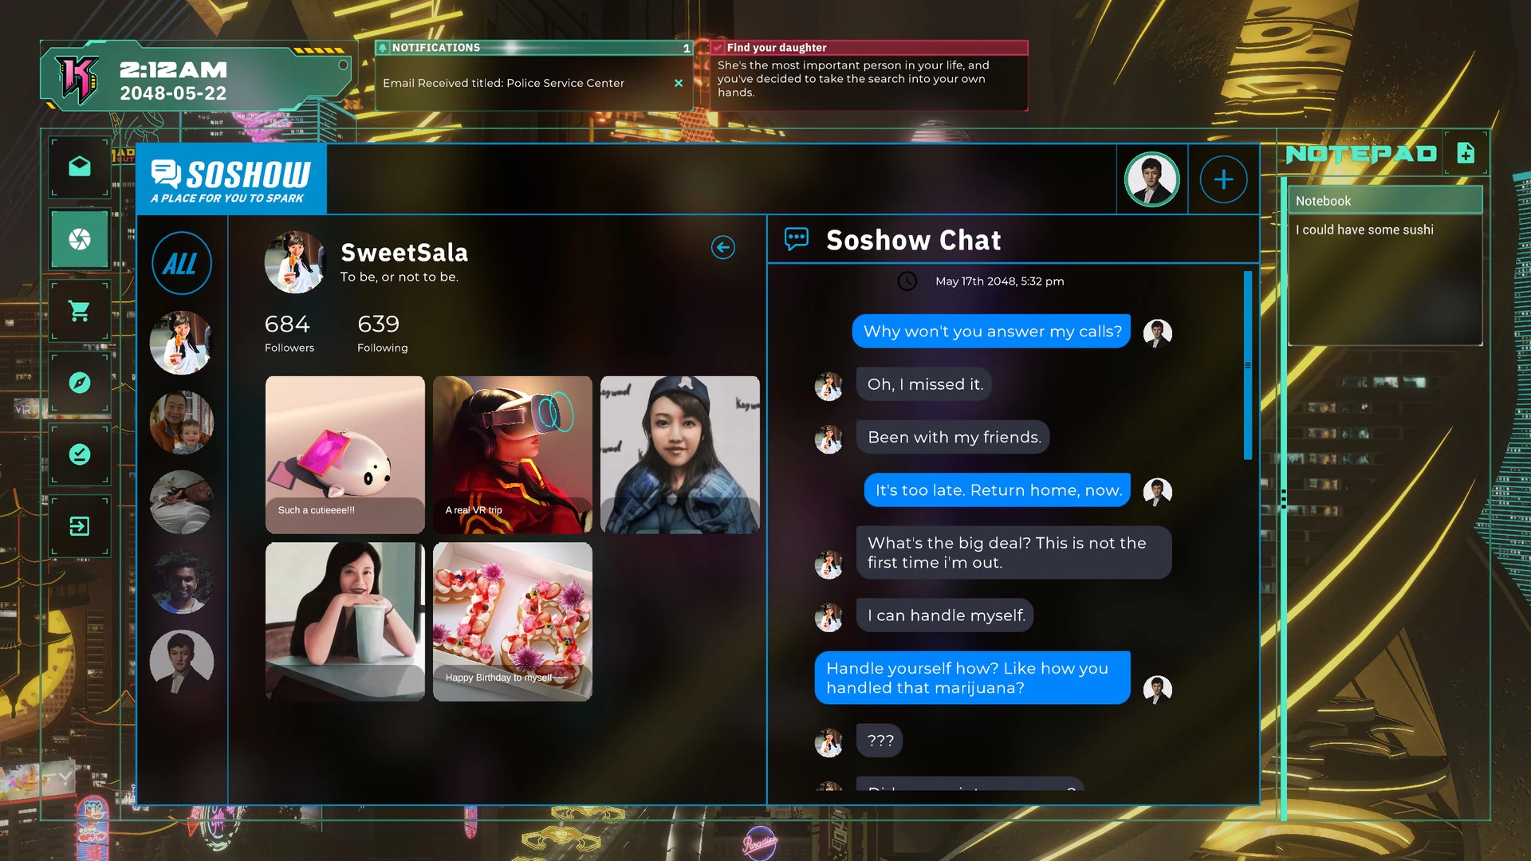Open the 'Such a cutieeee!!!' robot photo
Screen dimensions: 1531x861
click(344, 454)
